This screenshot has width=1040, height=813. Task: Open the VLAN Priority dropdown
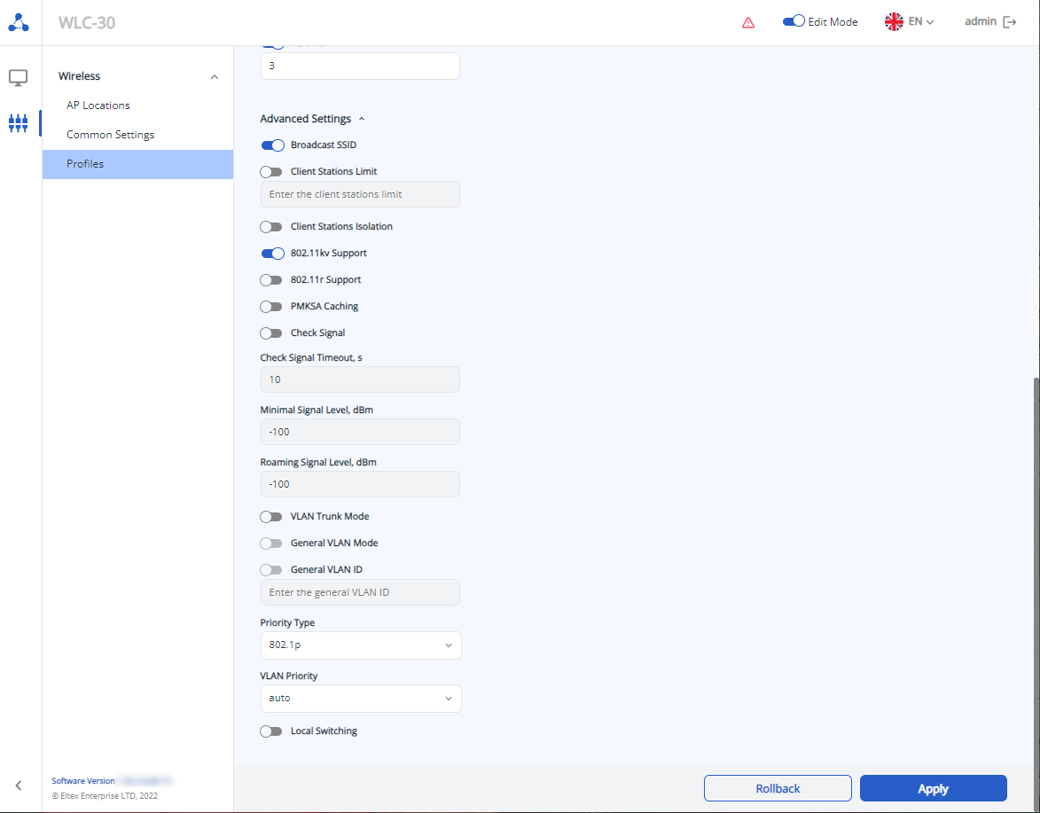(x=361, y=699)
